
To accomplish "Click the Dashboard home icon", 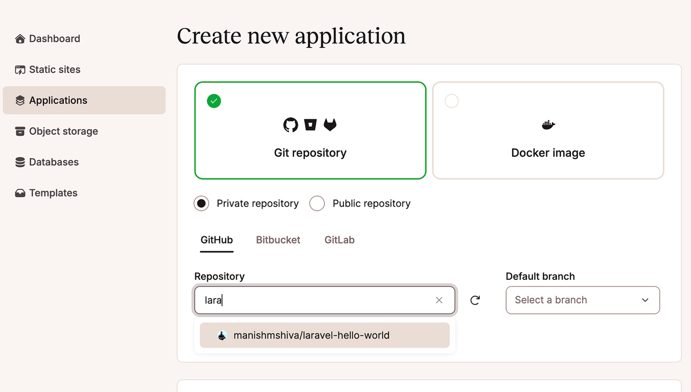I will (20, 39).
